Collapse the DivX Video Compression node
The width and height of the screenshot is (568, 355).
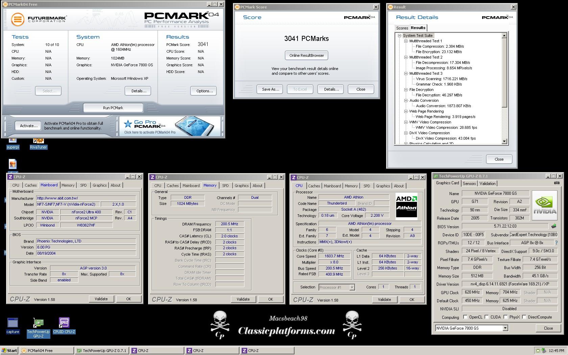point(406,133)
